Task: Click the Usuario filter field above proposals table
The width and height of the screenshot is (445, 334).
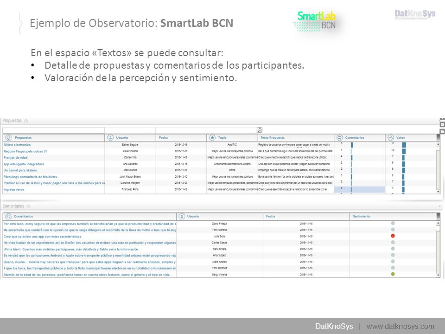Action: click(x=130, y=130)
